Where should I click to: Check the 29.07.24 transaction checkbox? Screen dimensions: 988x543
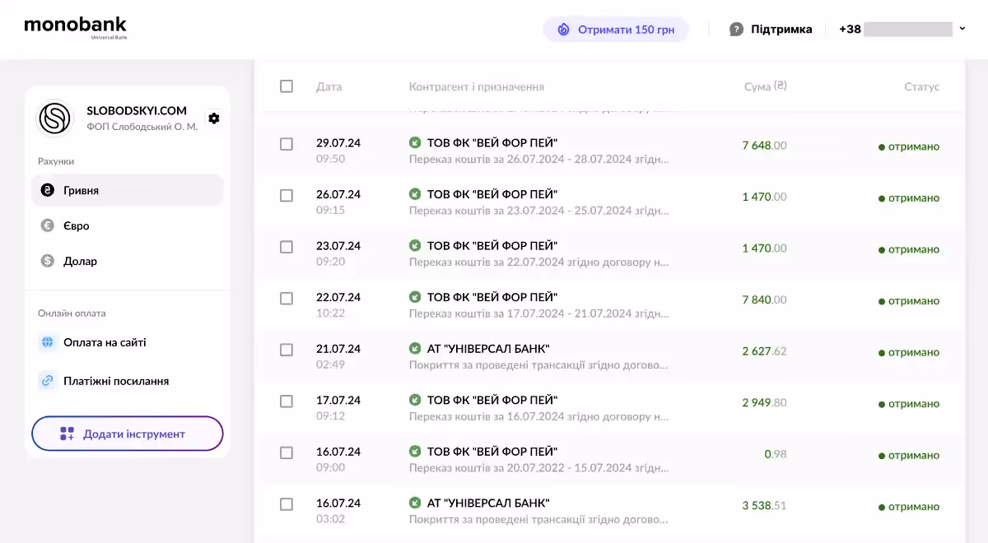[287, 144]
